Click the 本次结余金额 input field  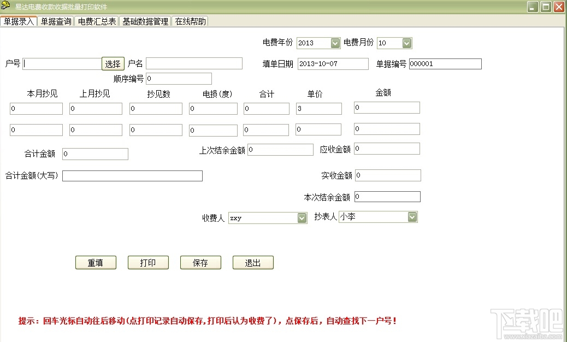387,197
